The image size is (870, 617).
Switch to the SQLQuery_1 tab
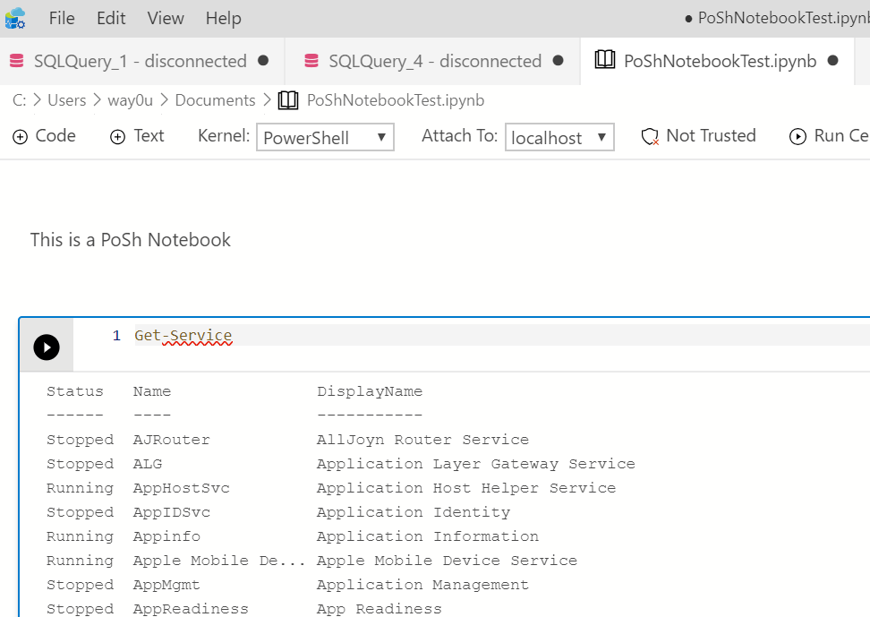coord(140,61)
